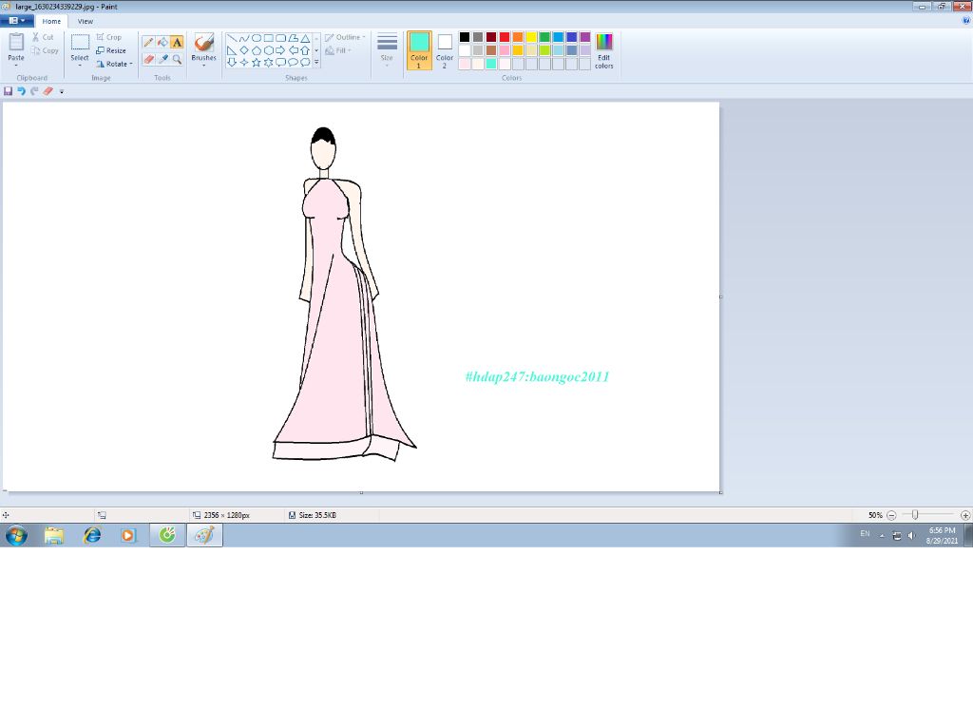Click the Cut button

pyautogui.click(x=44, y=37)
